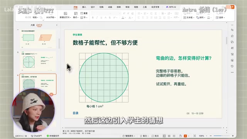The width and height of the screenshot is (247, 139).
Task: Click the gridded circle figure on the slide
Action: (x=104, y=78)
